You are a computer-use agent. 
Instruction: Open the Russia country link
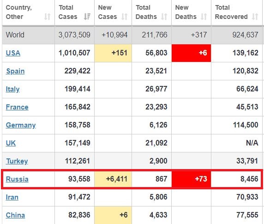point(17,179)
